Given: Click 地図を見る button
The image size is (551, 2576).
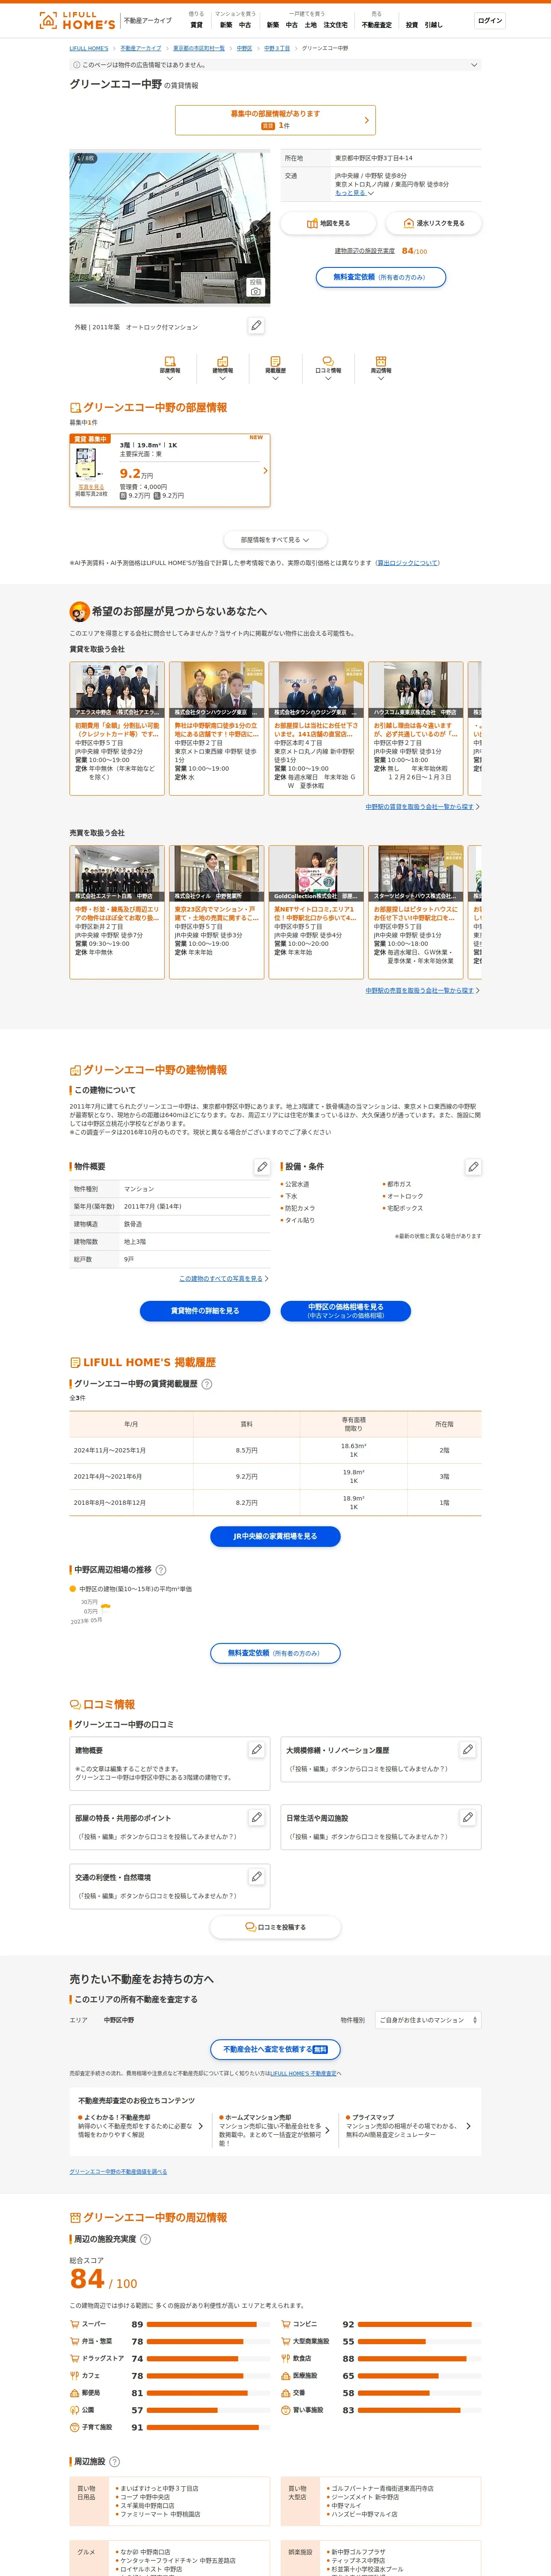Looking at the screenshot, I should 328,223.
